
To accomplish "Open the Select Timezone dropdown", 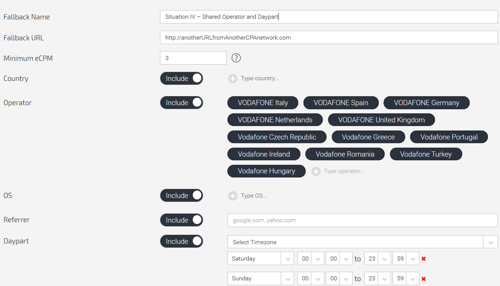I will (362, 242).
